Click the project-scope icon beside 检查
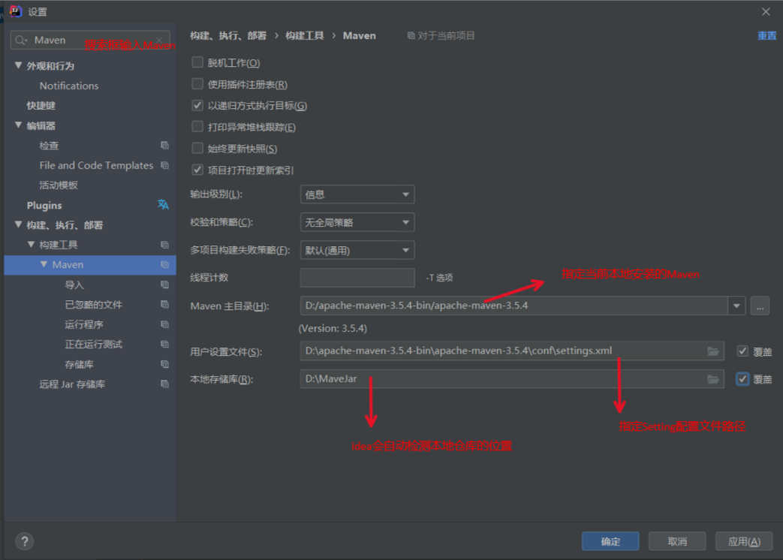The width and height of the screenshot is (783, 560). (164, 145)
